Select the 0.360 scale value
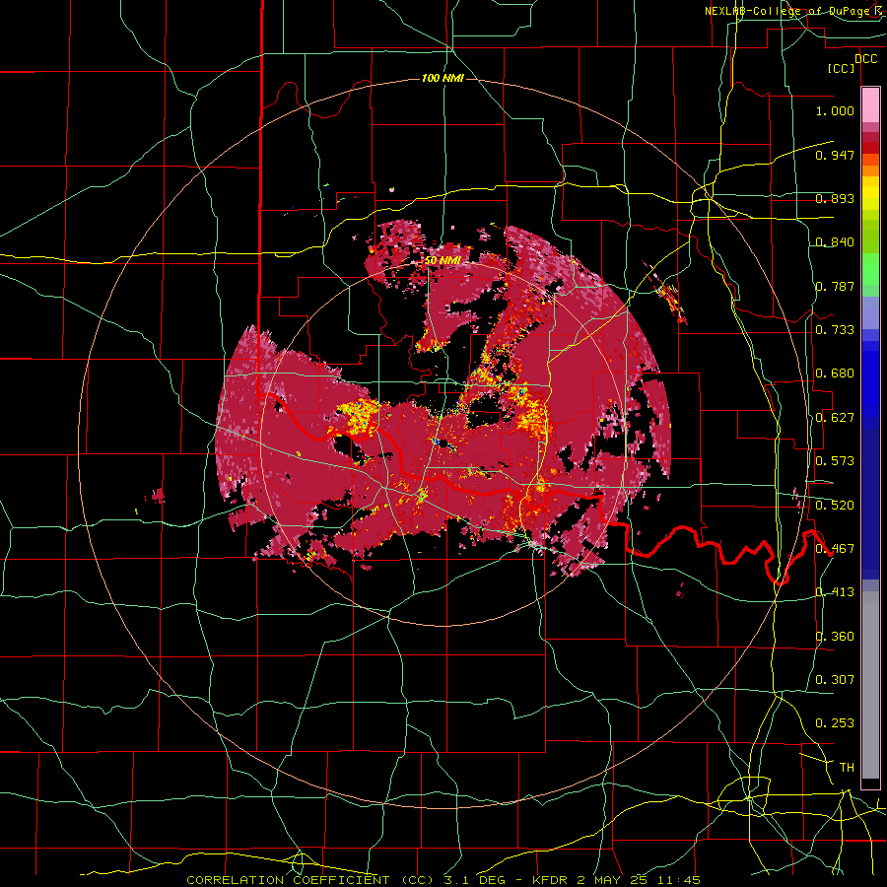Screen dimensions: 887x887 (x=835, y=637)
